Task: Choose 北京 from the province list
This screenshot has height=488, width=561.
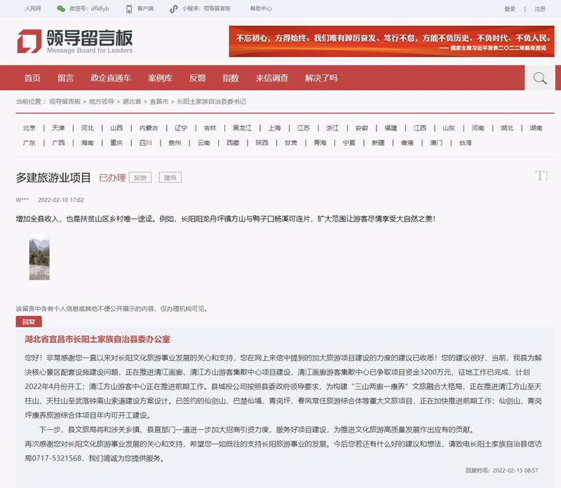Action: 29,128
